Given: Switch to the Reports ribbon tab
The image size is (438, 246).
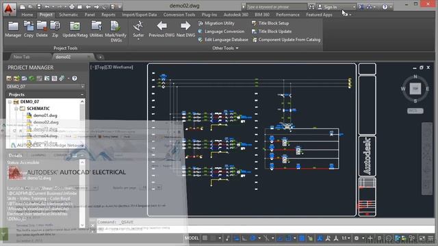Looking at the screenshot, I should (x=108, y=14).
